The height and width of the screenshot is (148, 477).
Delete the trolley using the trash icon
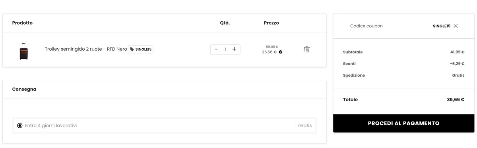pyautogui.click(x=306, y=49)
